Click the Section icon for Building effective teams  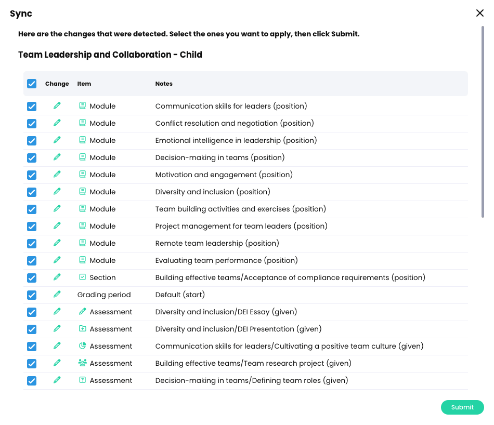tap(82, 277)
